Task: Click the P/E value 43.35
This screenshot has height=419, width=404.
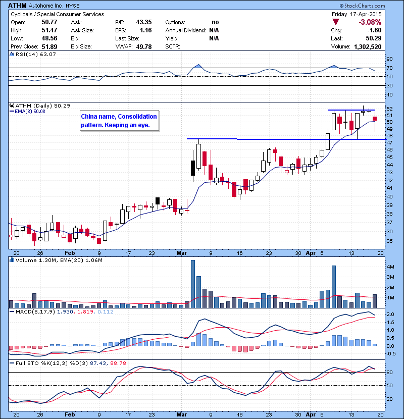Action: (144, 22)
